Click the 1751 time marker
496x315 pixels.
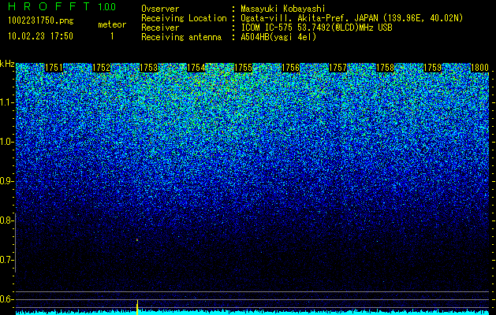coord(54,68)
